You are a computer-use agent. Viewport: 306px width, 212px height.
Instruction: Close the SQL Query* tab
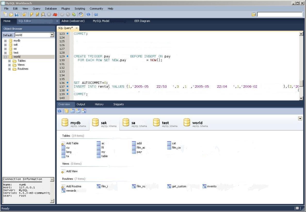[76, 28]
